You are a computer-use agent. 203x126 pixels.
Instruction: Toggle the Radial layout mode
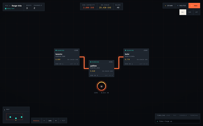(x=36, y=121)
